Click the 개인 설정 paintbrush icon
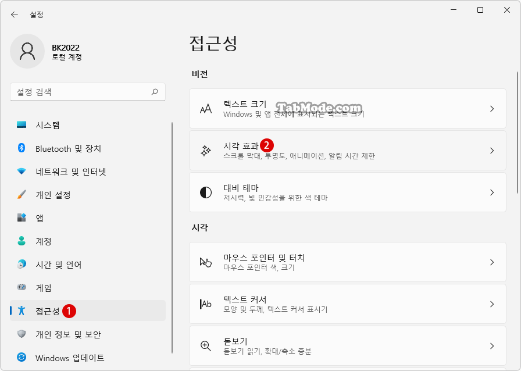Screen dimensions: 521x371 (22, 194)
